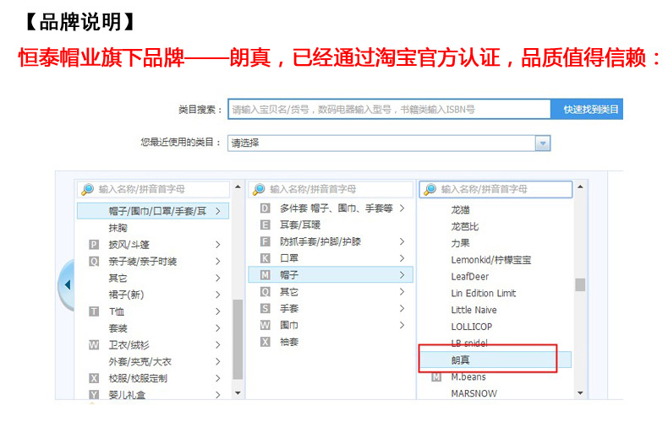Click F letter icon beside 防抓手套
Viewport: 668px width, 422px height.
pos(265,241)
